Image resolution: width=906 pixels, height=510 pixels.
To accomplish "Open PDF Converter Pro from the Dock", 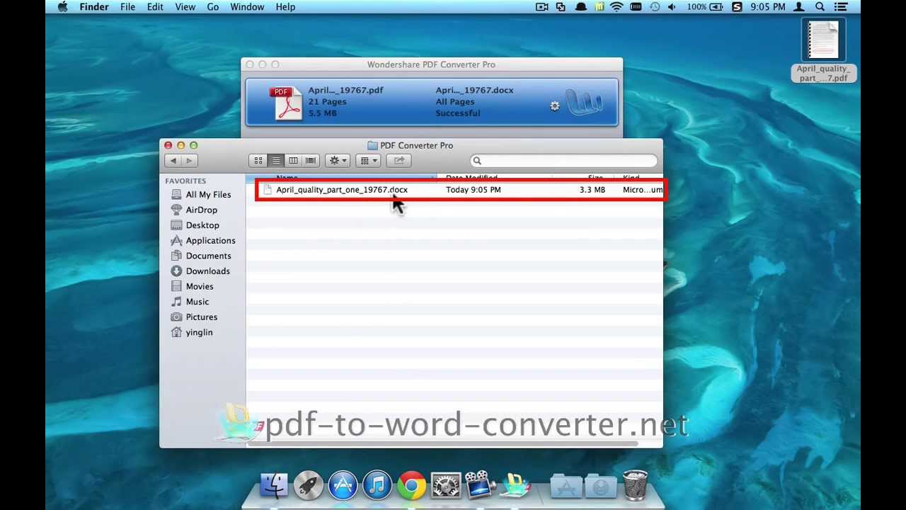I will (515, 486).
